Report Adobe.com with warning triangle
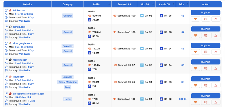Screen dimensions: 225x107 [x=216, y=19]
